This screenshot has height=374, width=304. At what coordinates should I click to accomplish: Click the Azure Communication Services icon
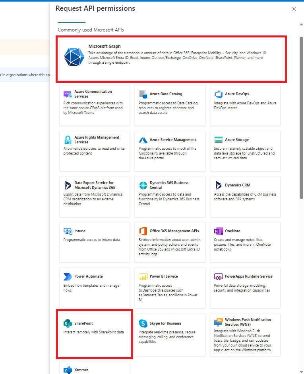click(x=68, y=94)
